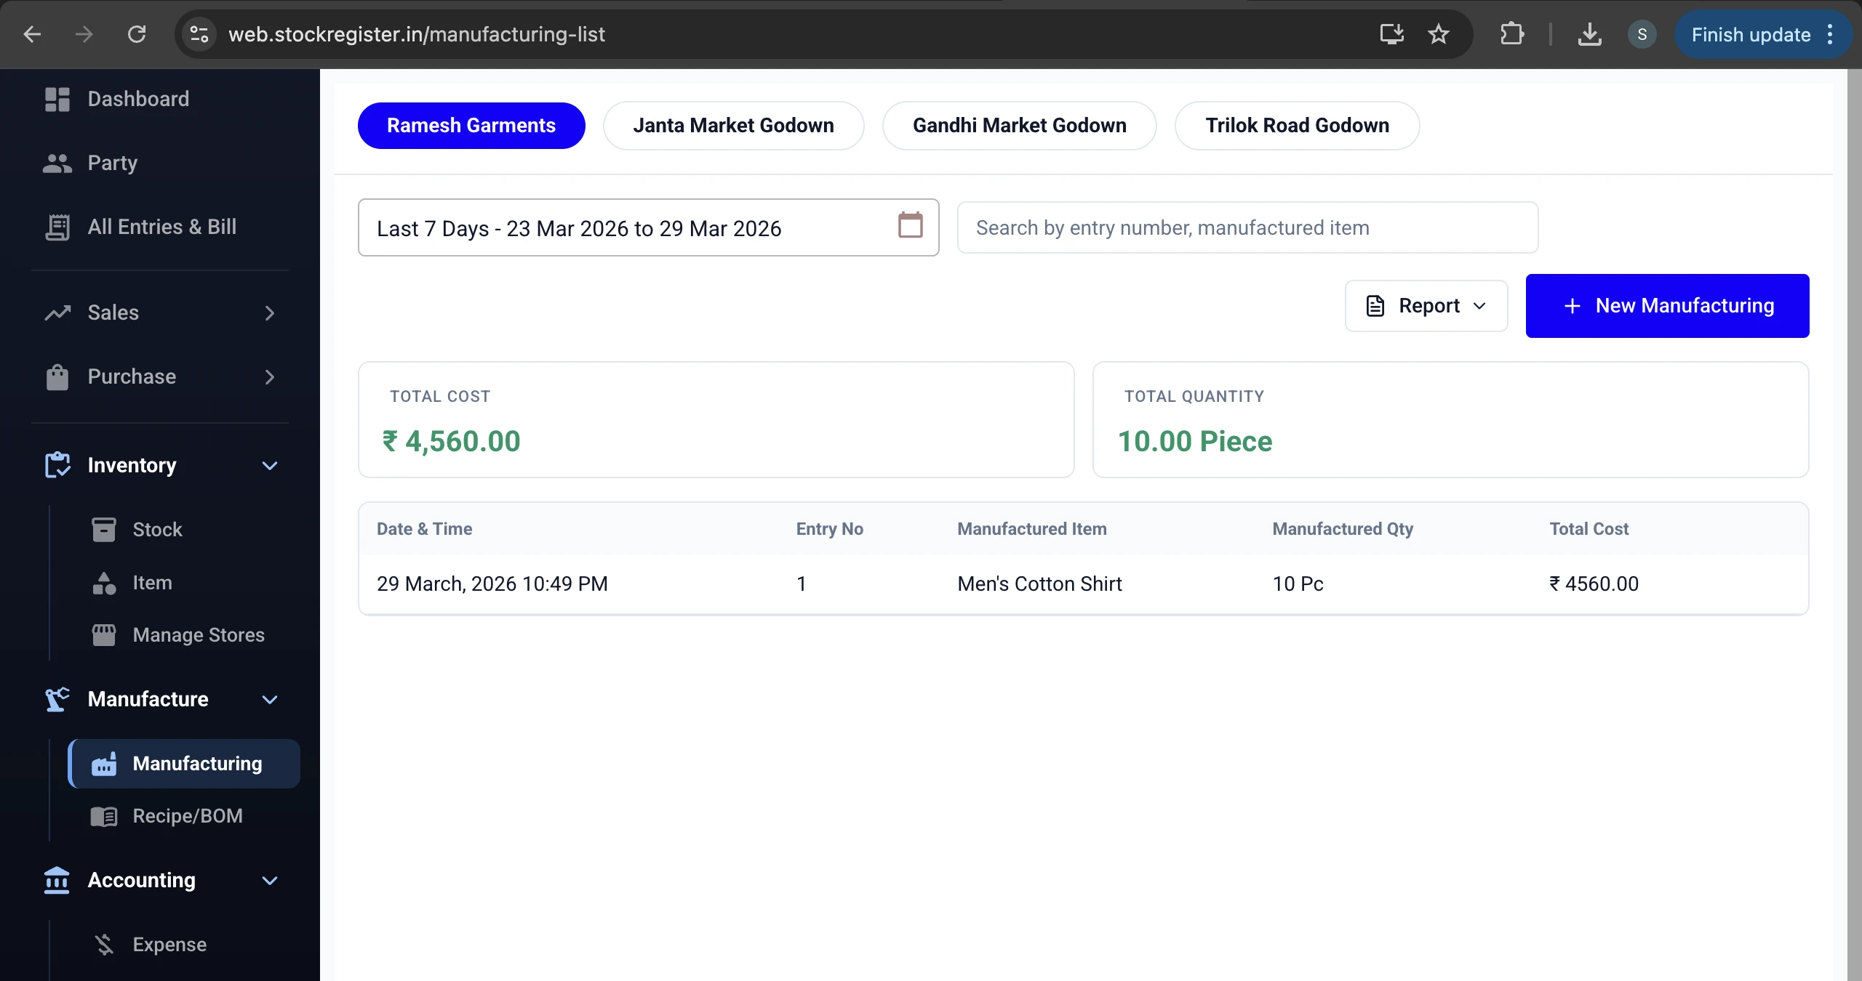The width and height of the screenshot is (1862, 981).
Task: Click the Recipe/BOM book icon
Action: tap(104, 816)
